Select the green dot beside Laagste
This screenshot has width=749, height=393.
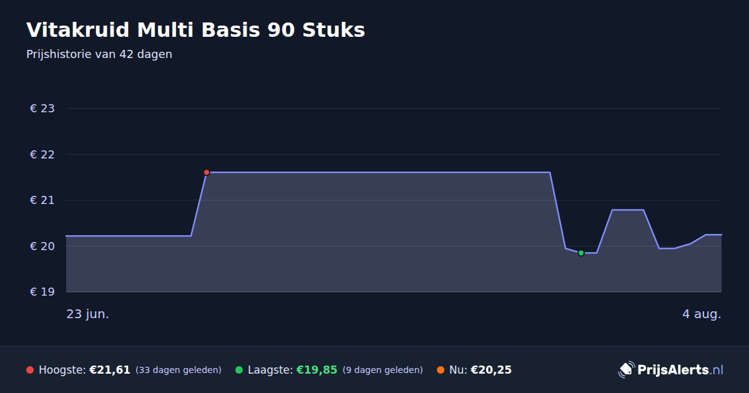tap(239, 370)
